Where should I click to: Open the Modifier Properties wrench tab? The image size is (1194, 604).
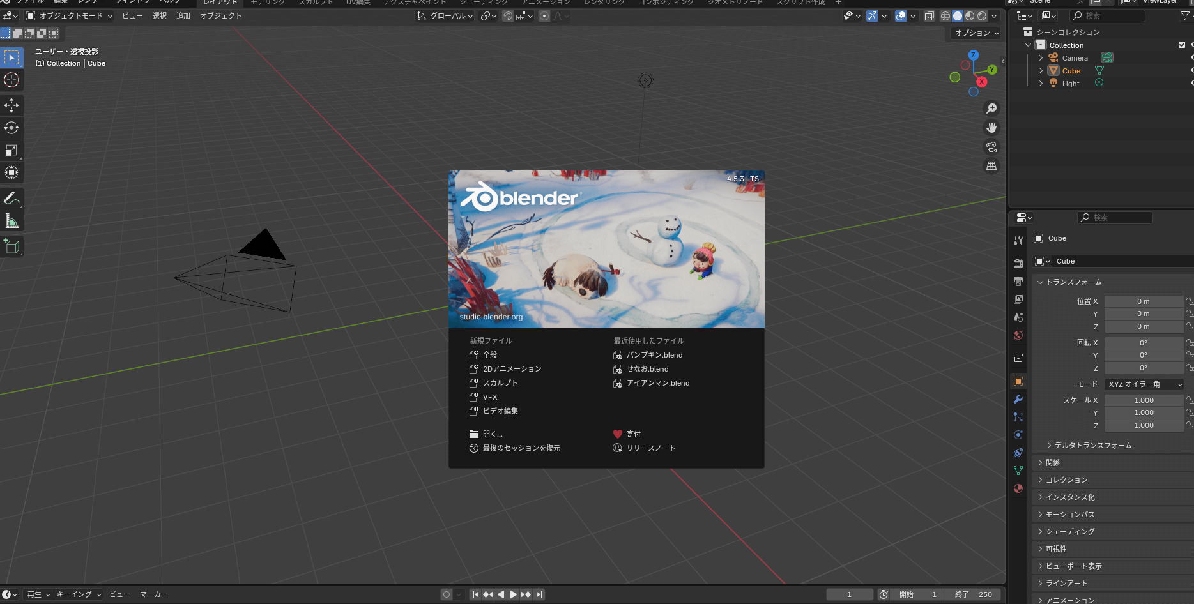pyautogui.click(x=1018, y=398)
